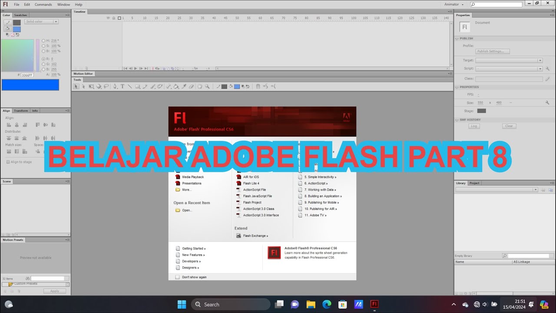Select the S saturation radio button
The image size is (556, 313).
click(43, 46)
